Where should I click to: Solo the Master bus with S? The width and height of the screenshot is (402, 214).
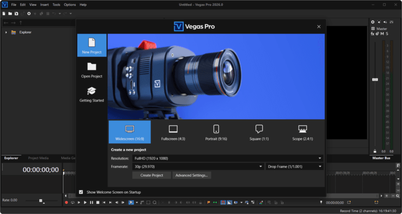tap(387, 33)
